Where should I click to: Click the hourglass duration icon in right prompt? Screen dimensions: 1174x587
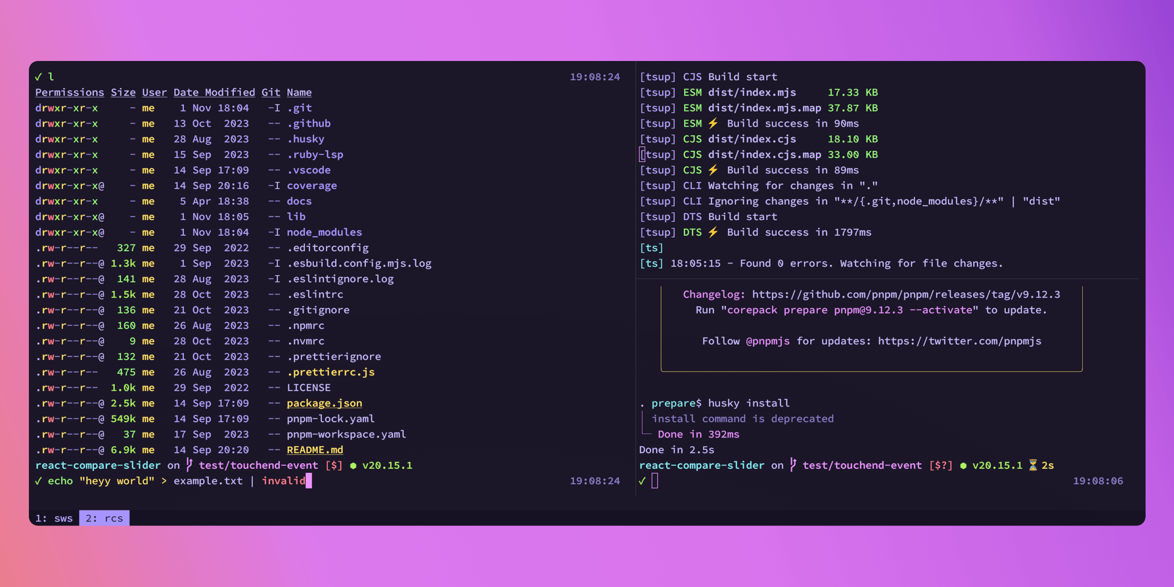click(1033, 465)
